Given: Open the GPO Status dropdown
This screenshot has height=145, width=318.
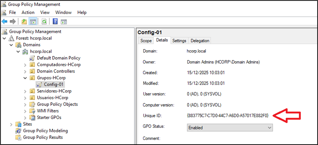Looking at the screenshot, I should (269, 127).
